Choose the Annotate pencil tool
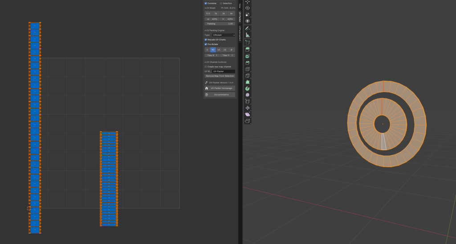 (248, 28)
